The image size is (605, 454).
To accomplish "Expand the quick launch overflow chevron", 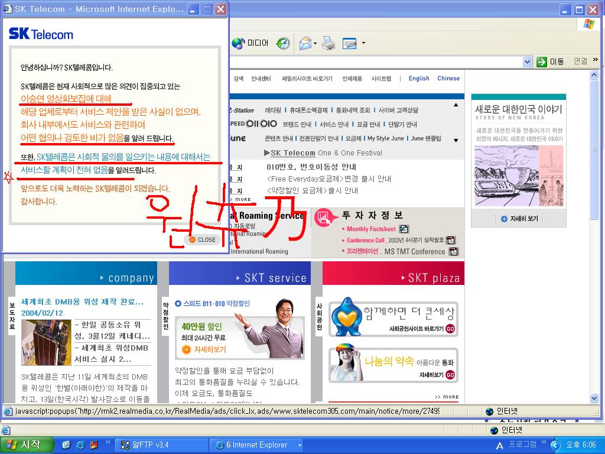I will point(108,442).
